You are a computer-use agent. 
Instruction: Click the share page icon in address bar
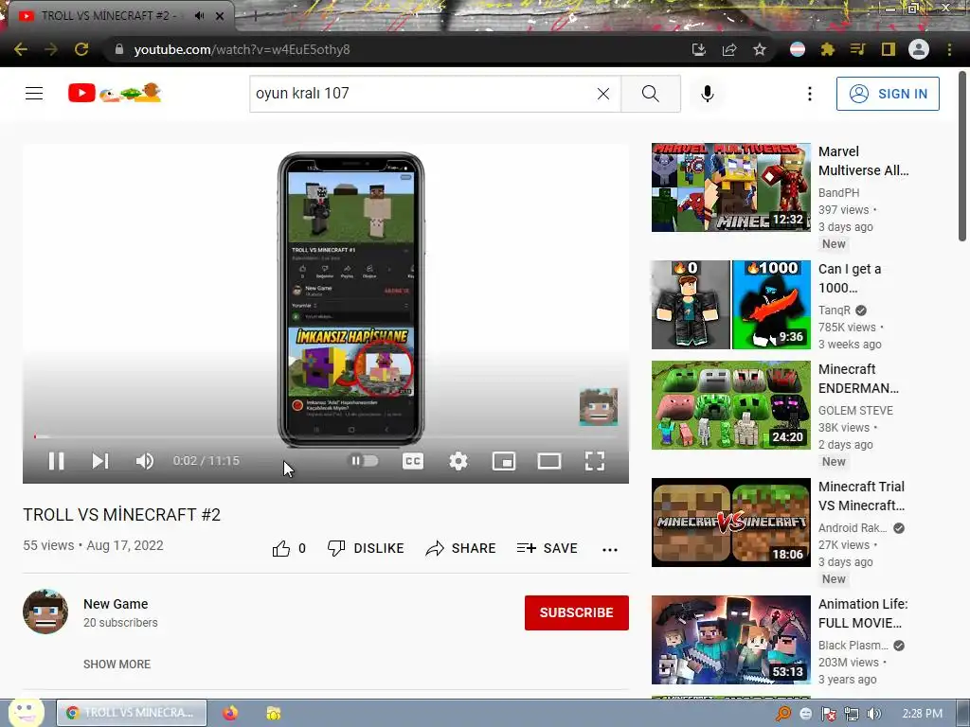pos(729,49)
